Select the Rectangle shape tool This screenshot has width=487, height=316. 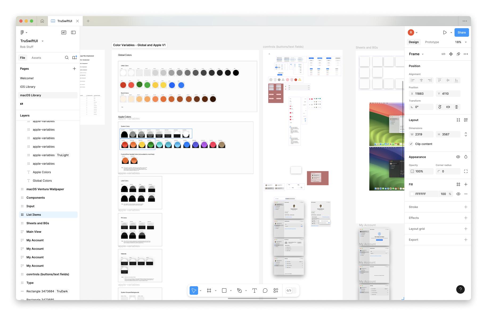tap(224, 290)
